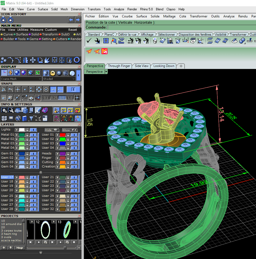
Task: Click the forward arrow in Icon History
Action: [78, 20]
